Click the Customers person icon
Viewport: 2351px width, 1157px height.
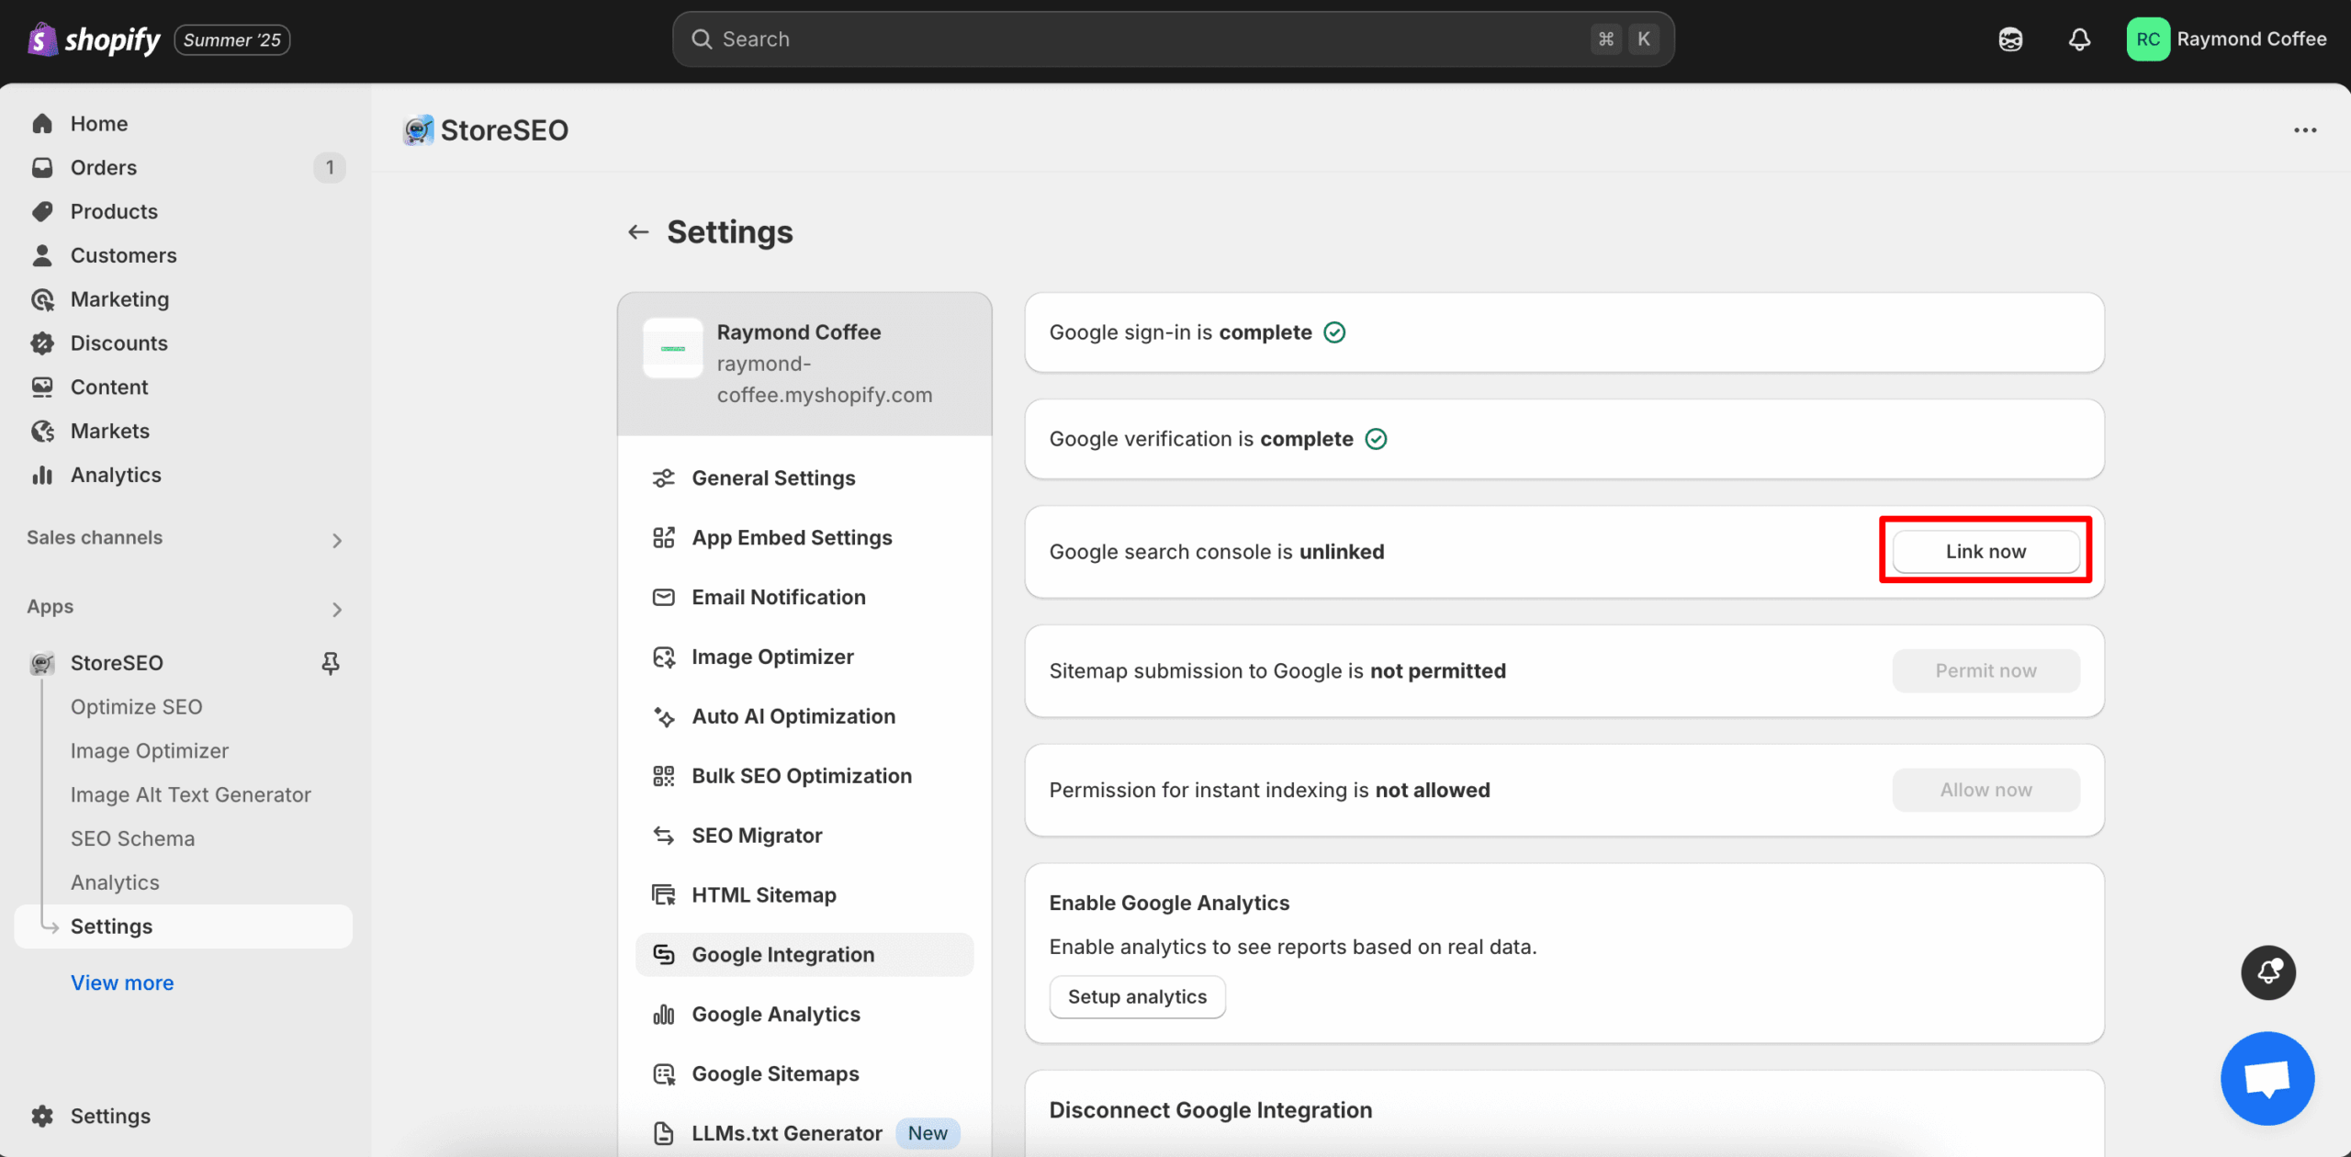tap(42, 256)
